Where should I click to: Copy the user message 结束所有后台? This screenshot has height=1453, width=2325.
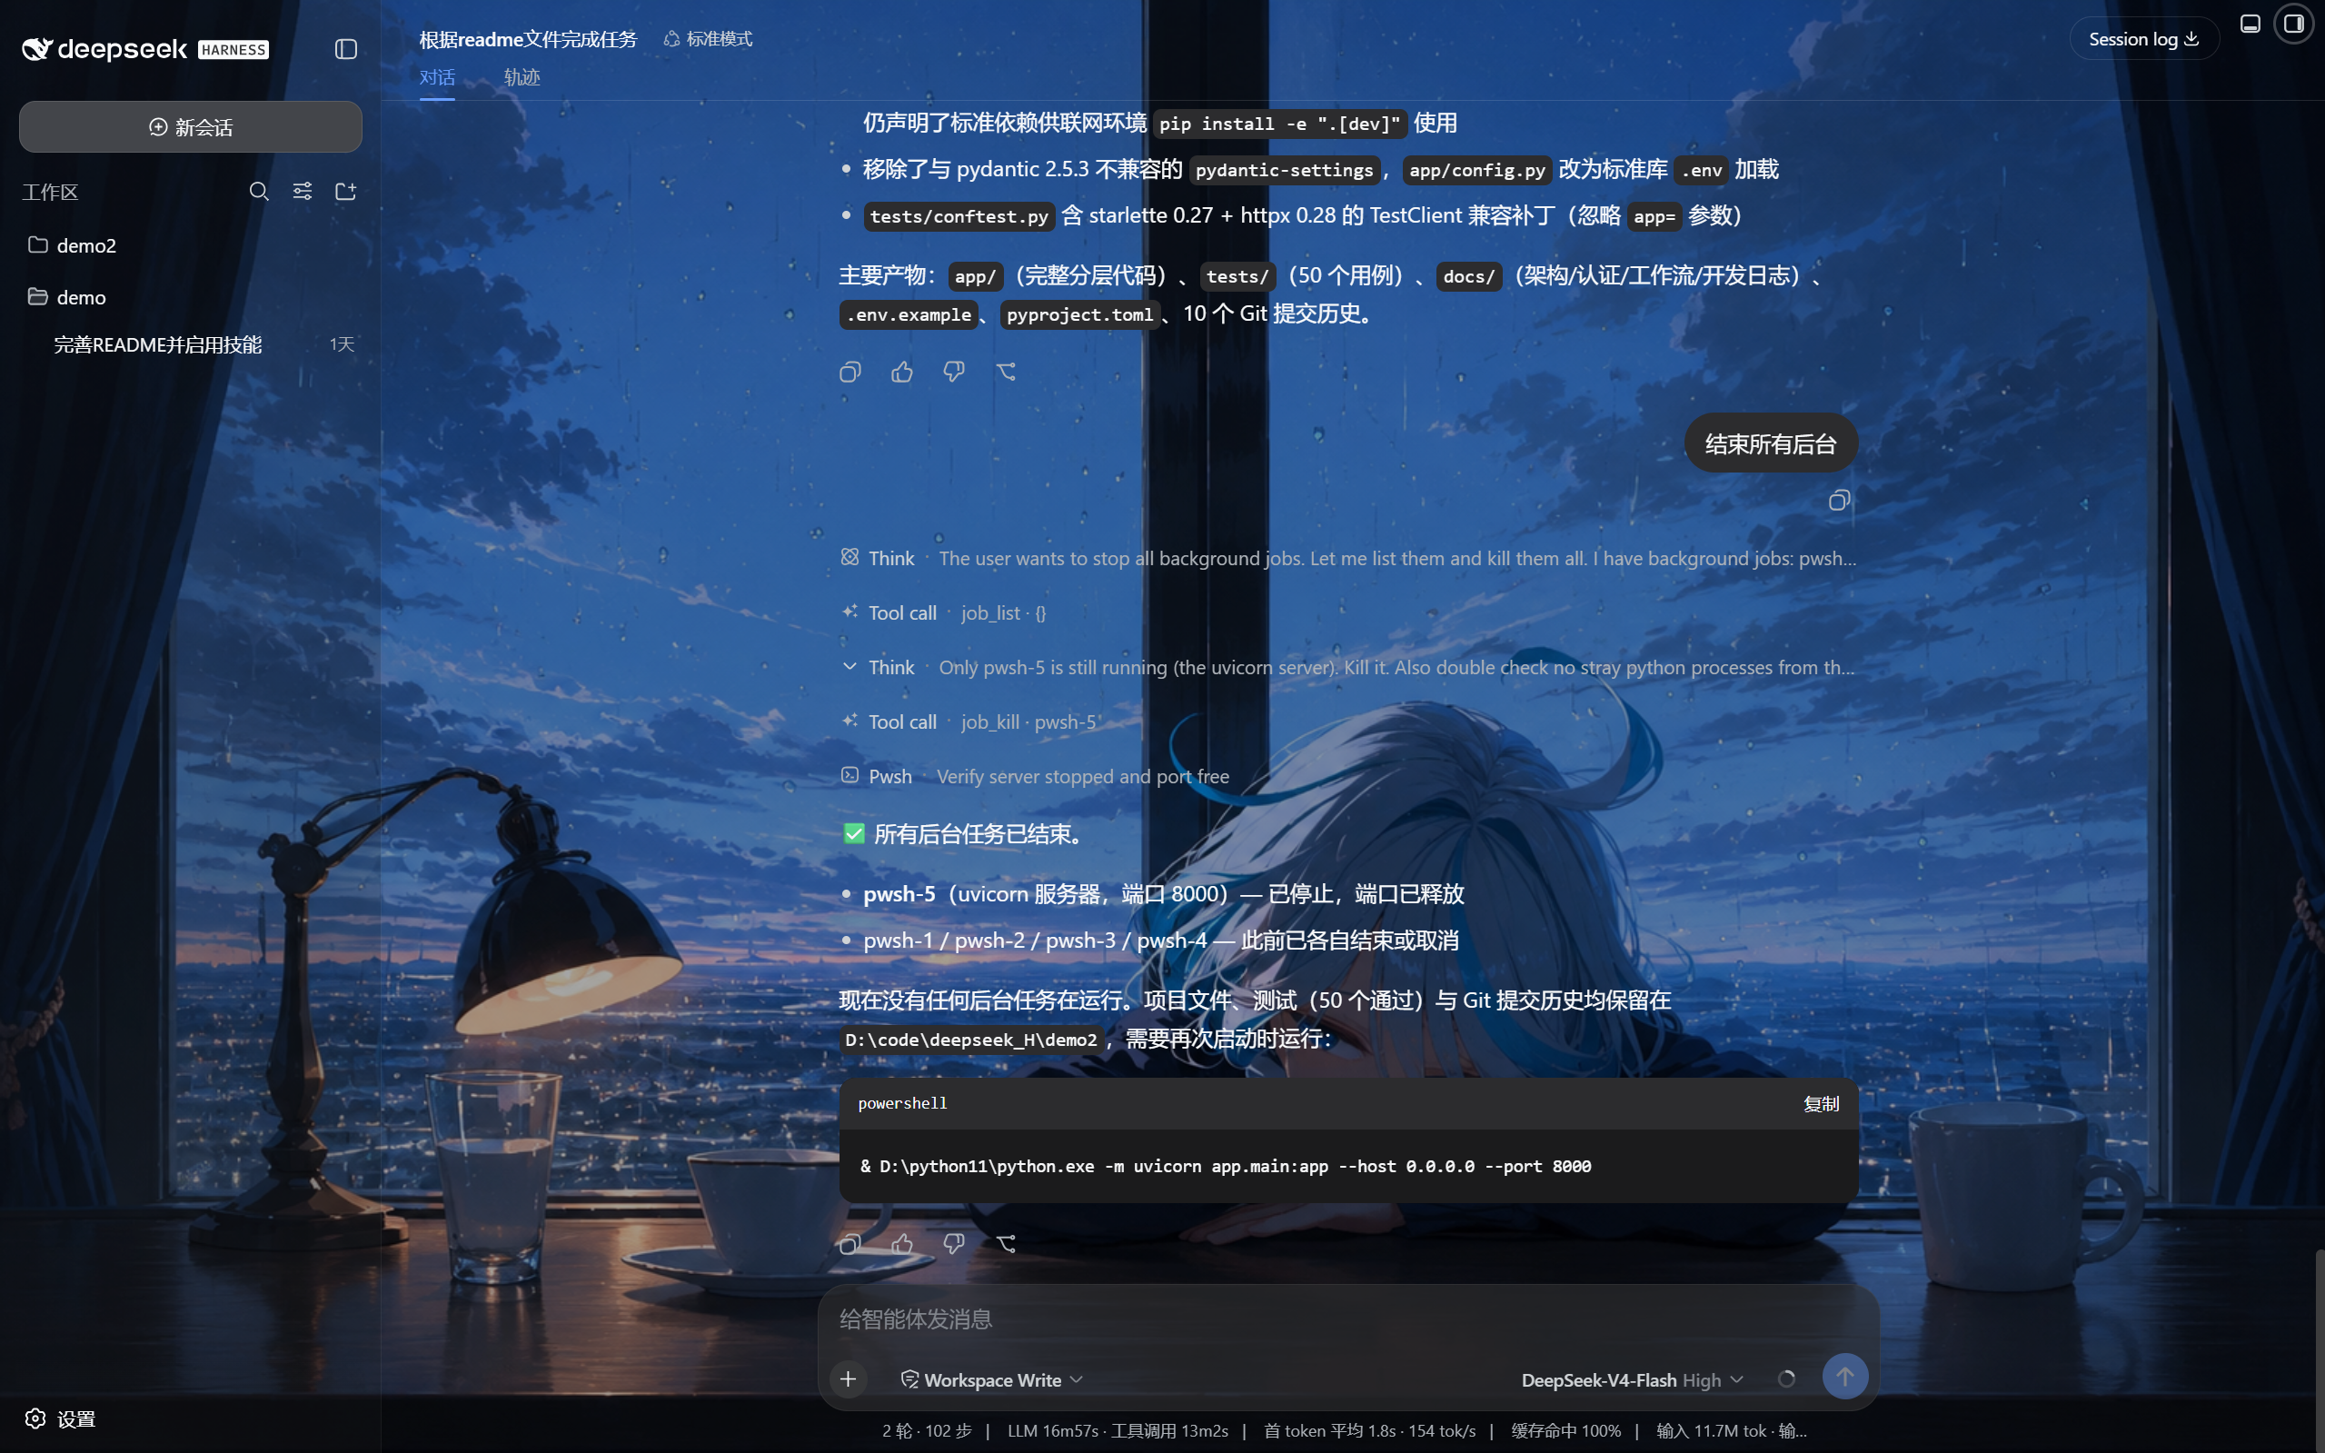coord(1839,501)
